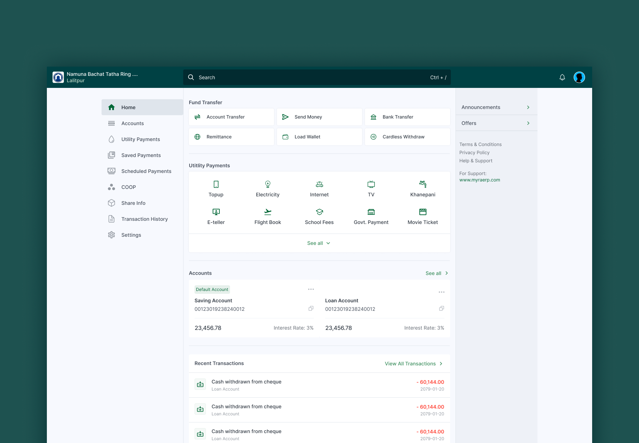Image resolution: width=639 pixels, height=443 pixels.
Task: Open Accounts in sidebar
Action: (142, 123)
